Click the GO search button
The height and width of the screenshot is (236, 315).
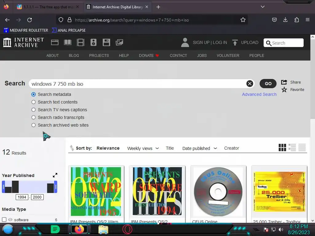click(268, 84)
